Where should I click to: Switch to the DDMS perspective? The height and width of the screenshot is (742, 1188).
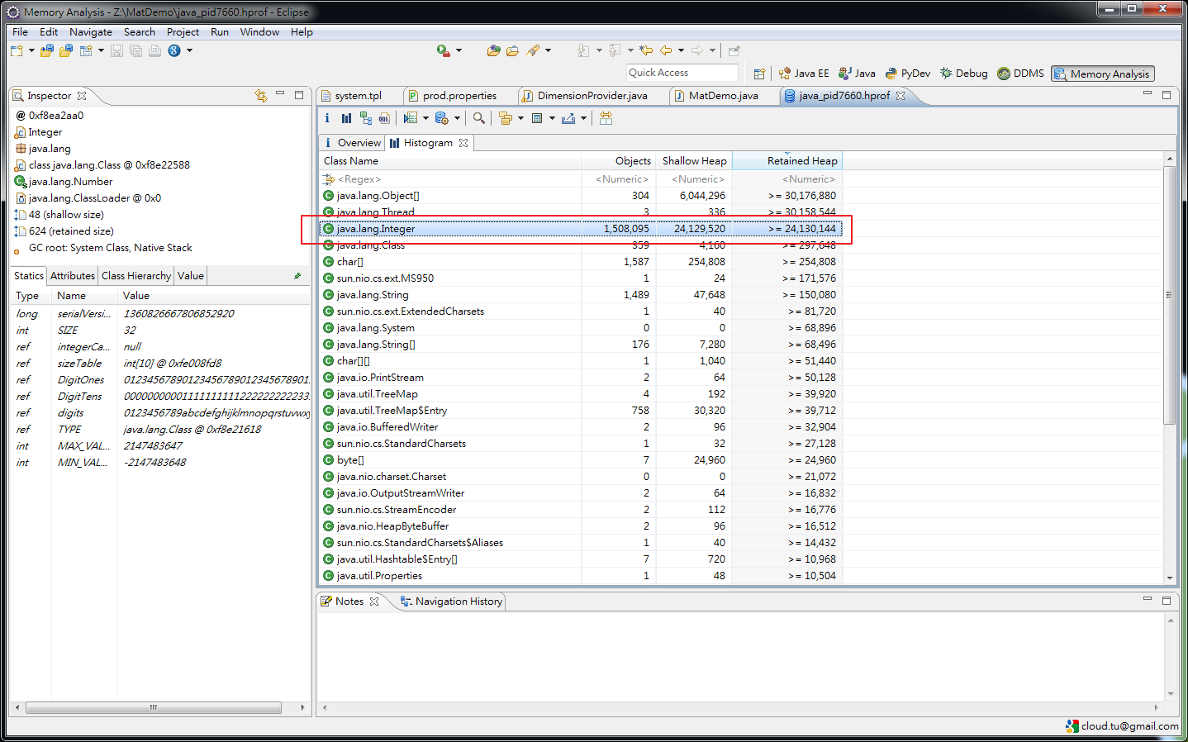pos(1020,74)
